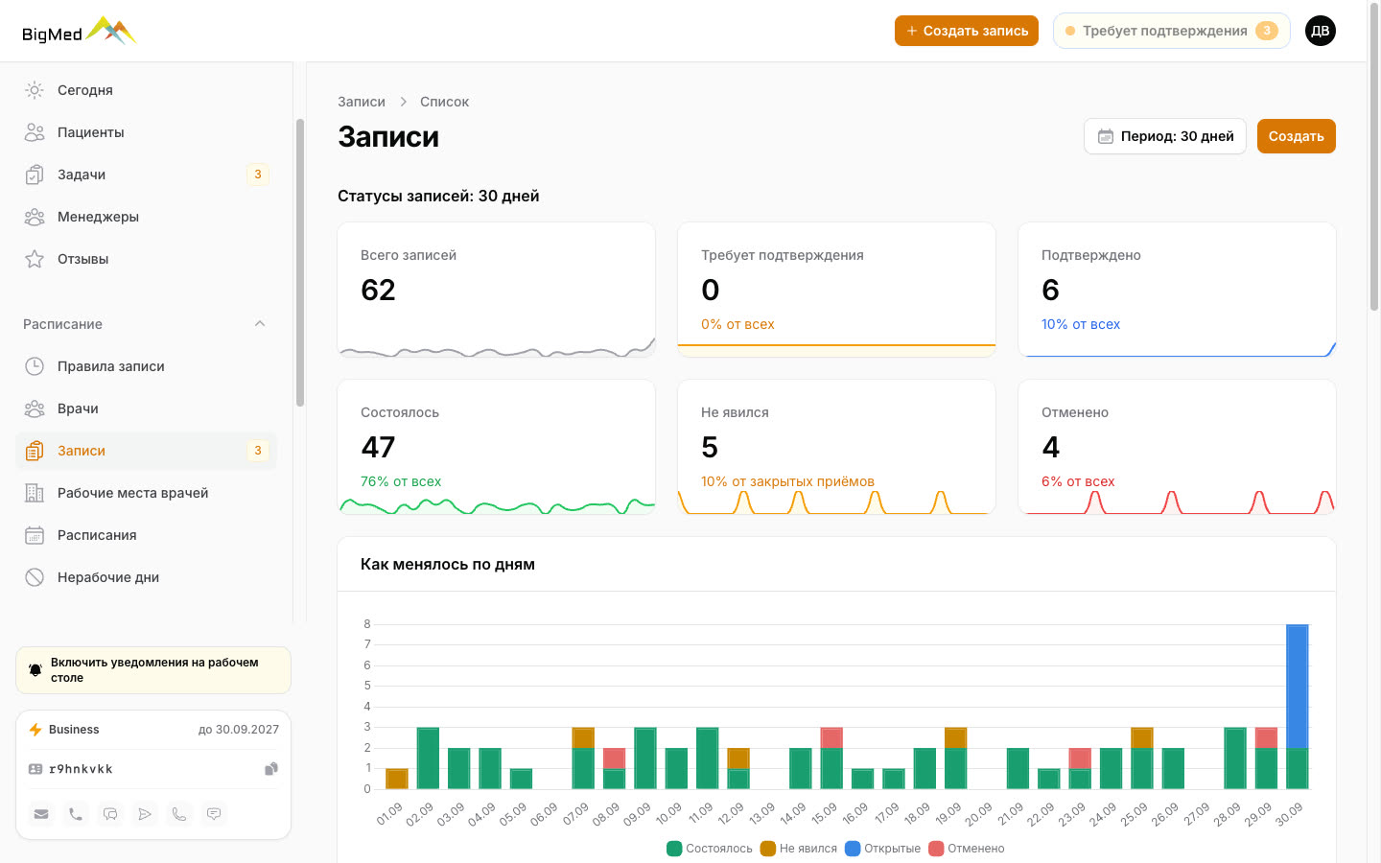
Task: Click the Включить уведомления на рабочем столе banner
Action: (153, 670)
